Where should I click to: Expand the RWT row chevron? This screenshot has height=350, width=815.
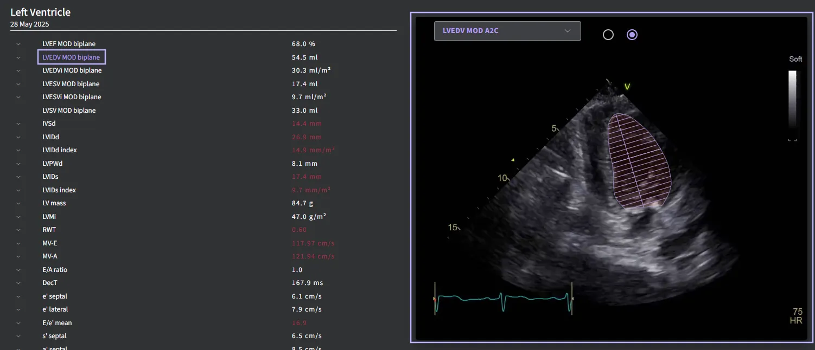pyautogui.click(x=18, y=230)
